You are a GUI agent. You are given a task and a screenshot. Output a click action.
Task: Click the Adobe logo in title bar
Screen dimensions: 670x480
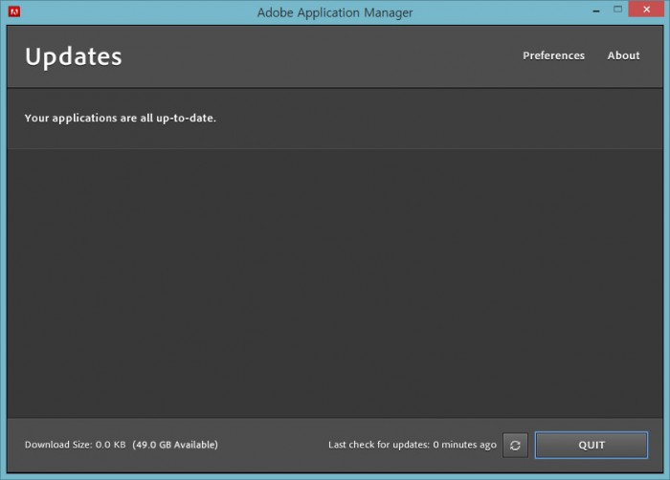click(14, 11)
